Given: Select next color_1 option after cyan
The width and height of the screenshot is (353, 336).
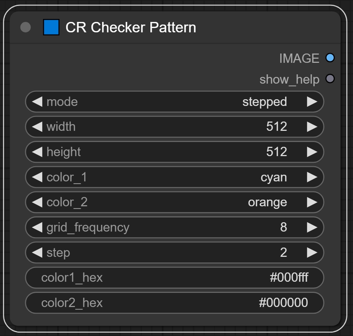Looking at the screenshot, I should [x=312, y=177].
